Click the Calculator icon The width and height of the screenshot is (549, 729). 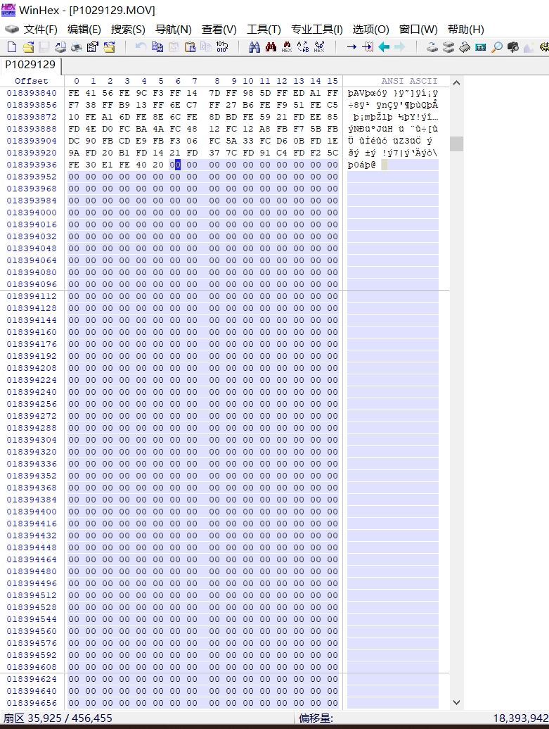click(481, 47)
